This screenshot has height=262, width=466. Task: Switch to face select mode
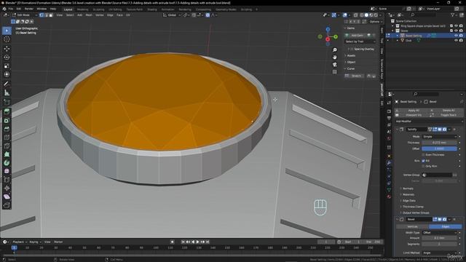51,15
